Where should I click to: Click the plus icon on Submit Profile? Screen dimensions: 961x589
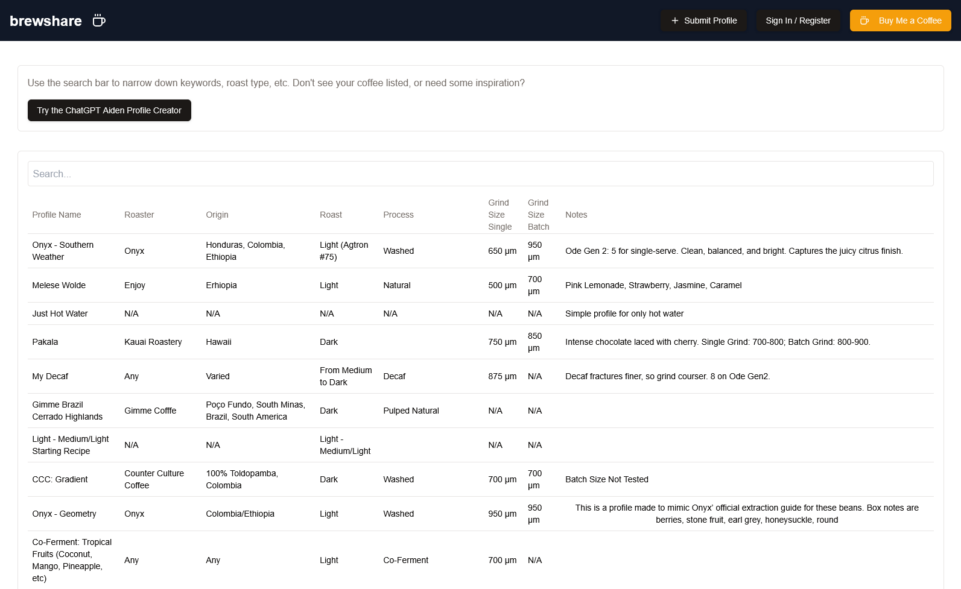point(674,20)
